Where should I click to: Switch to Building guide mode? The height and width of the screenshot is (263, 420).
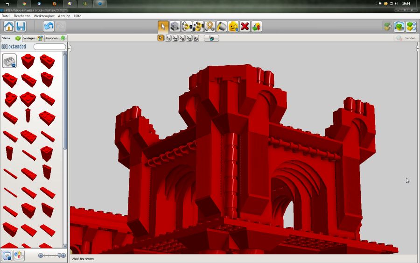[x=411, y=26]
